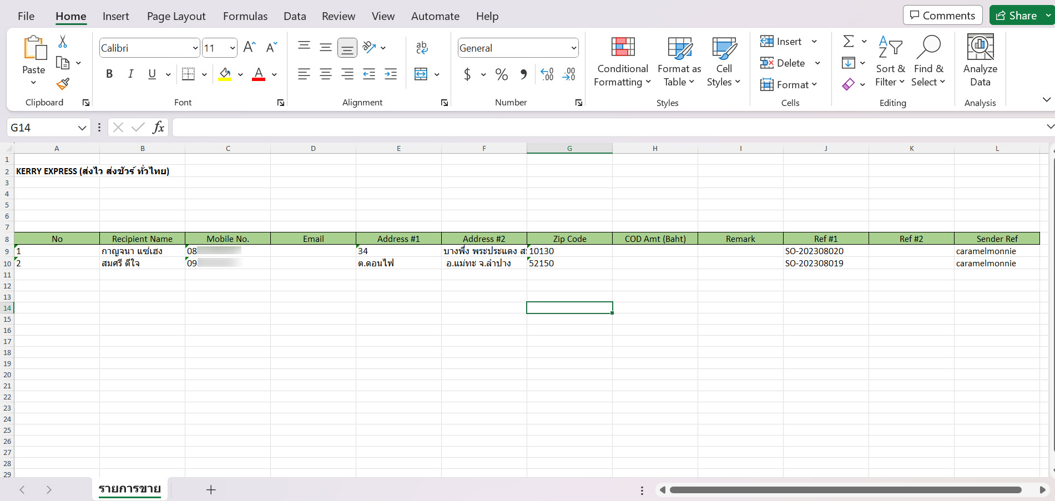
Task: Open the File menu tab
Action: pos(26,16)
